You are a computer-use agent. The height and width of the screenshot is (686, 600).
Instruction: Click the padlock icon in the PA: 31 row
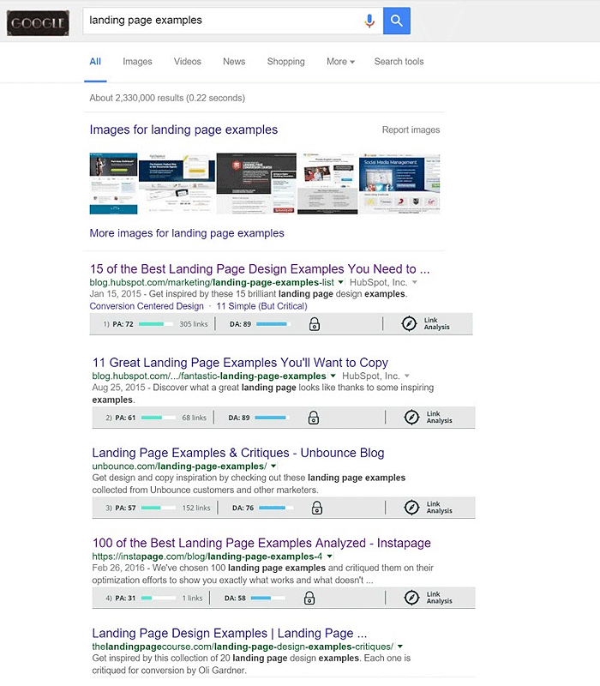[309, 598]
